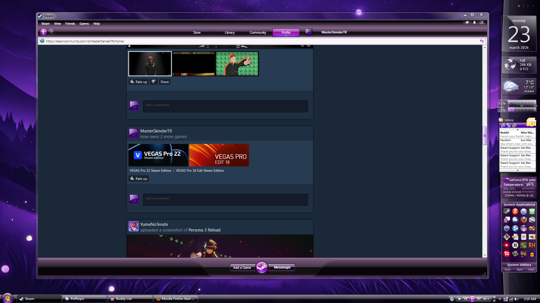Open profile avatar next to MasterSlenderTR tab
Screen dimensions: 540x303
tap(309, 32)
